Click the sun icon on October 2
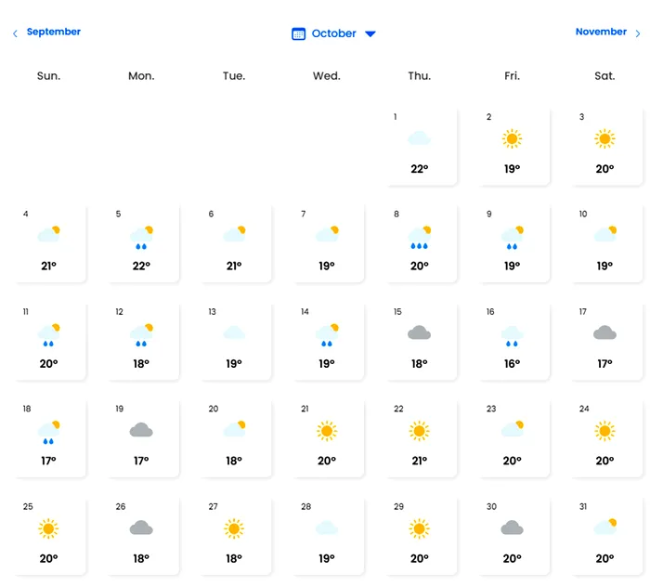 tap(512, 138)
